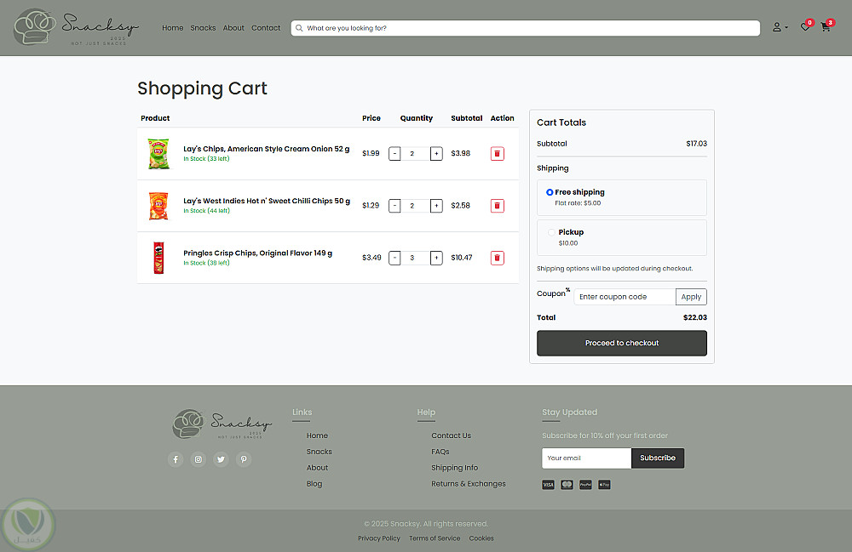The height and width of the screenshot is (552, 852).
Task: Increase Pringles quantity with plus button
Action: click(x=436, y=258)
